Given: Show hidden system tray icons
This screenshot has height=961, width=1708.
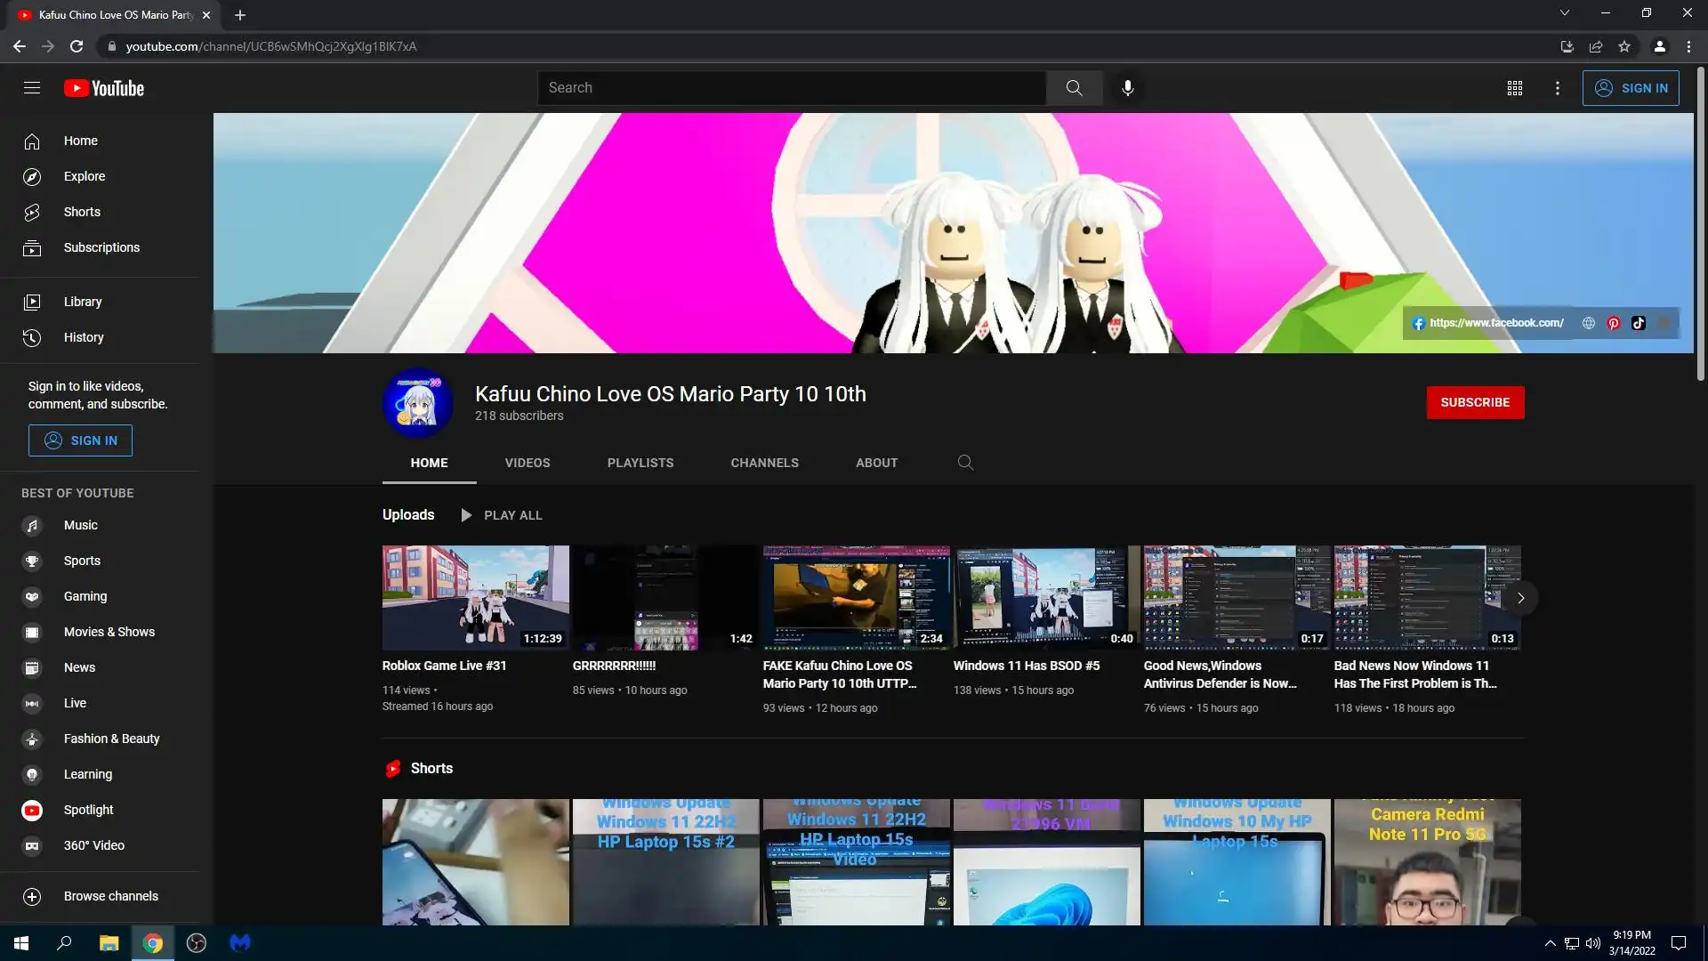Looking at the screenshot, I should [x=1550, y=943].
